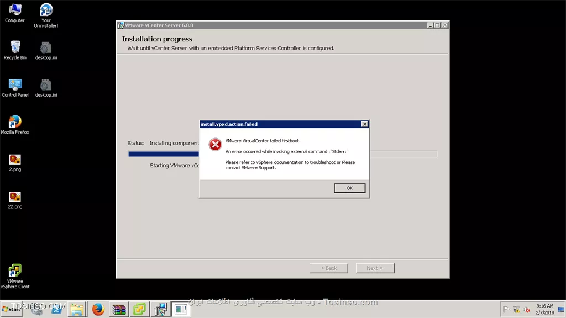Select the desktop.ini file beside Control Panel
Viewport: 566px width, 318px height.
(x=46, y=88)
